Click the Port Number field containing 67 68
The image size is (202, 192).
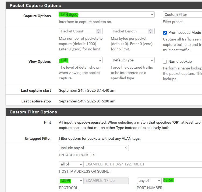(x=182, y=180)
